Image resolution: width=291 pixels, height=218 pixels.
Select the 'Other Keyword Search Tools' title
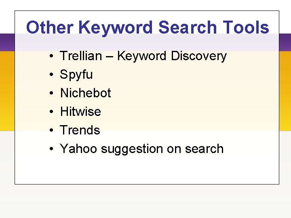(148, 28)
